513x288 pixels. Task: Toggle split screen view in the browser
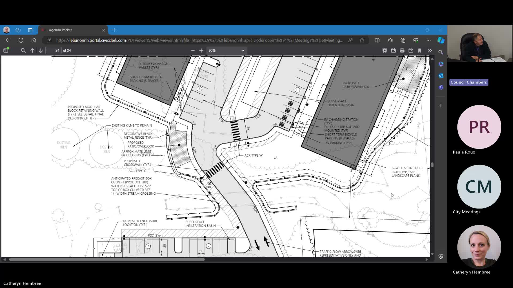click(377, 40)
